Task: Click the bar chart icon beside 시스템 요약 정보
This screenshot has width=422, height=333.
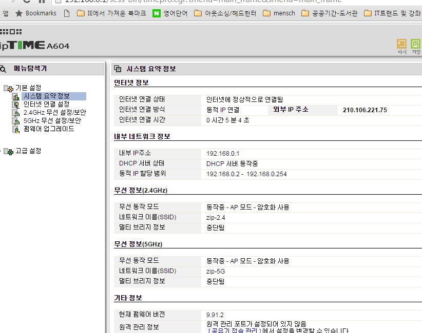Action: 16,96
